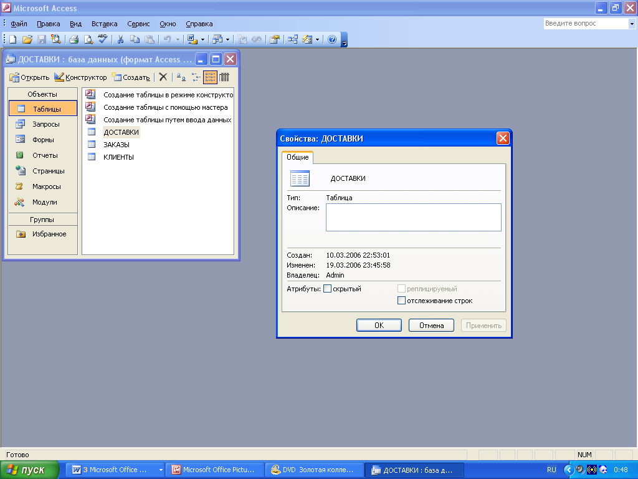638x479 pixels.
Task: Click the Print icon in toolbar
Action: pos(74,39)
